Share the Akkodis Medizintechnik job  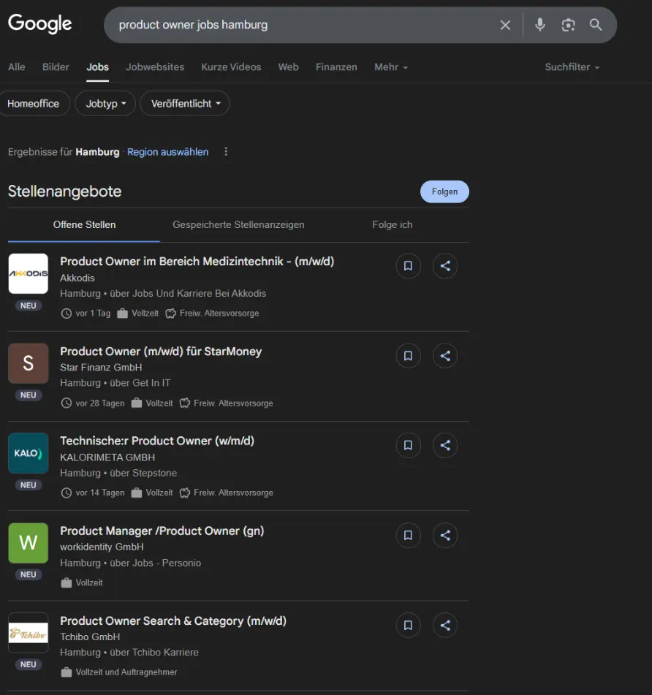point(445,266)
